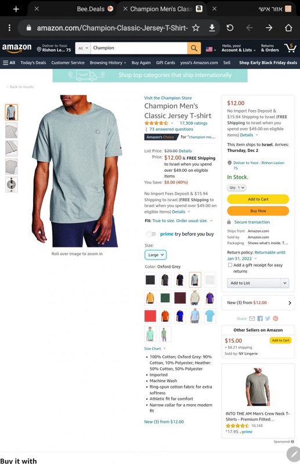Viewport: 300px width, 464px height.
Task: Click the orange search magnifier button
Action: point(194,48)
